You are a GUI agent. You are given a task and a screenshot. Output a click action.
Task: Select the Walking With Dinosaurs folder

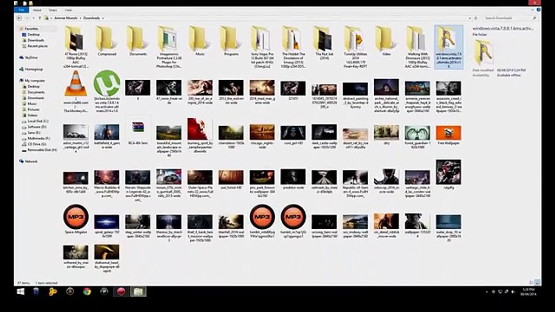tap(418, 46)
